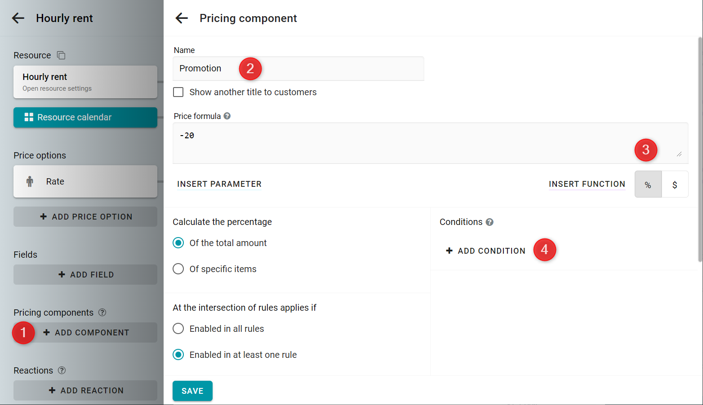Go back from Hourly rent panel

pos(18,18)
